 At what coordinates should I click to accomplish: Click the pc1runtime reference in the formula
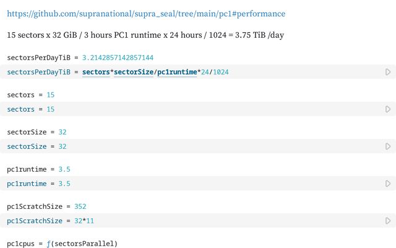[176, 72]
